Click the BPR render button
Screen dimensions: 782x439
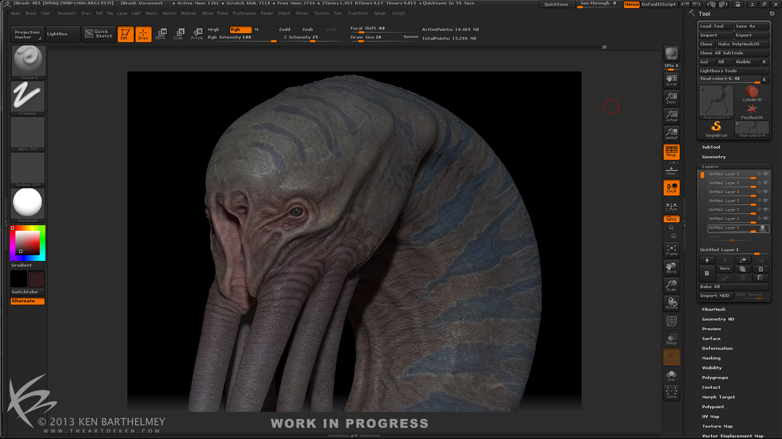point(671,54)
